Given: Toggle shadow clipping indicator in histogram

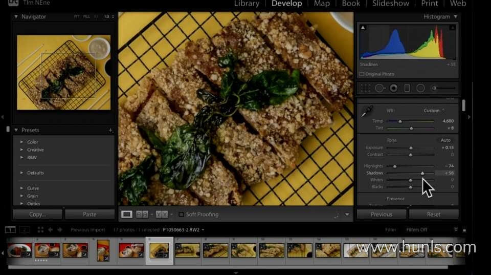Looking at the screenshot, I should coord(363,27).
